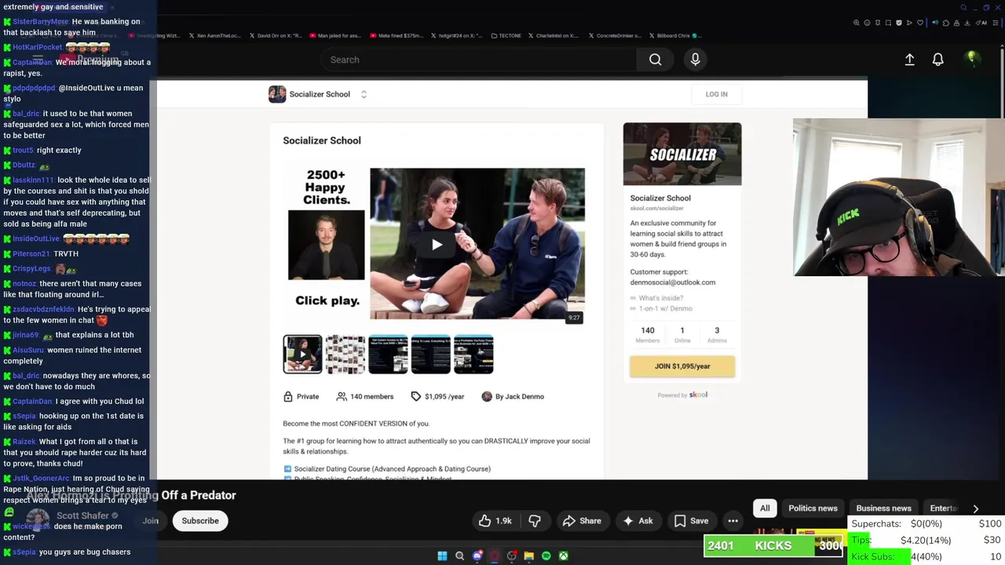Open Xbox app from the taskbar
Screen dimensions: 1005x565
click(x=563, y=556)
